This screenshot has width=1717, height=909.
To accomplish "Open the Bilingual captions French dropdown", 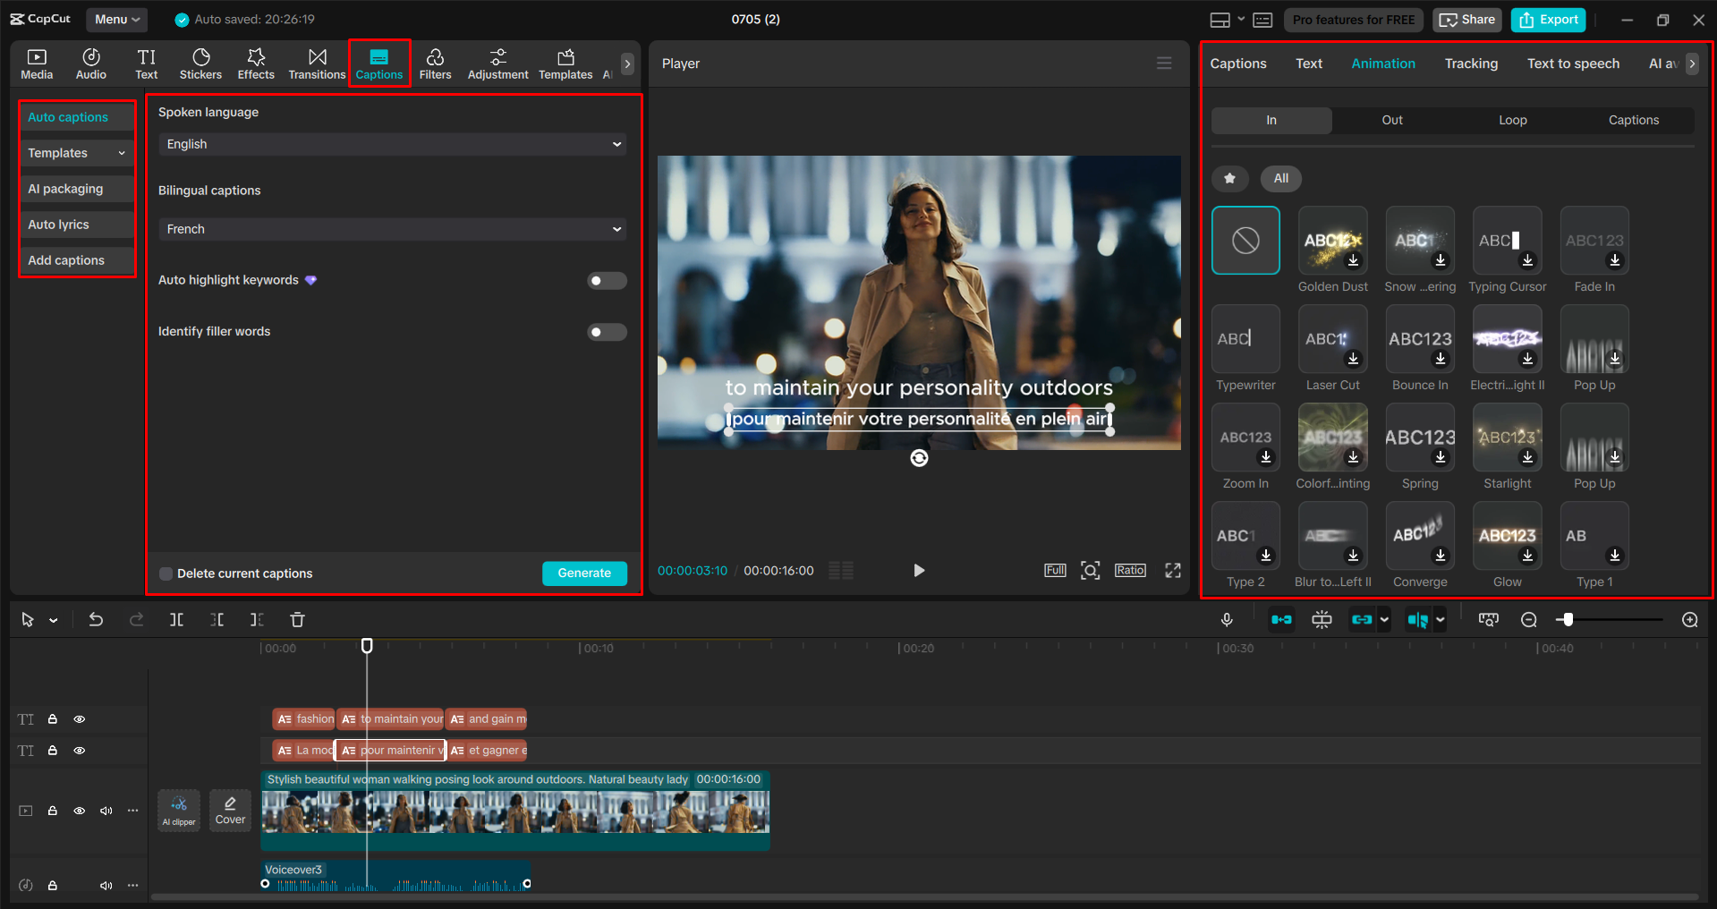I will point(392,228).
